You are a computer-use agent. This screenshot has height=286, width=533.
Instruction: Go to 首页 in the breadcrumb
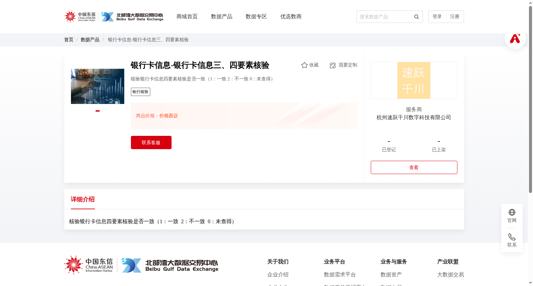[x=69, y=40]
